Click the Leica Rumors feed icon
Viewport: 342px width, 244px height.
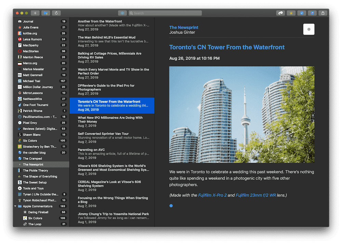click(x=19, y=39)
